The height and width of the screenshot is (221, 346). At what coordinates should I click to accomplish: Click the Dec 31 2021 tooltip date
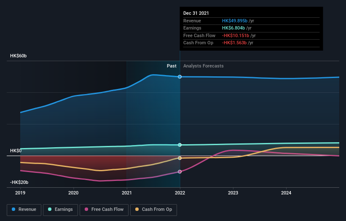point(196,13)
